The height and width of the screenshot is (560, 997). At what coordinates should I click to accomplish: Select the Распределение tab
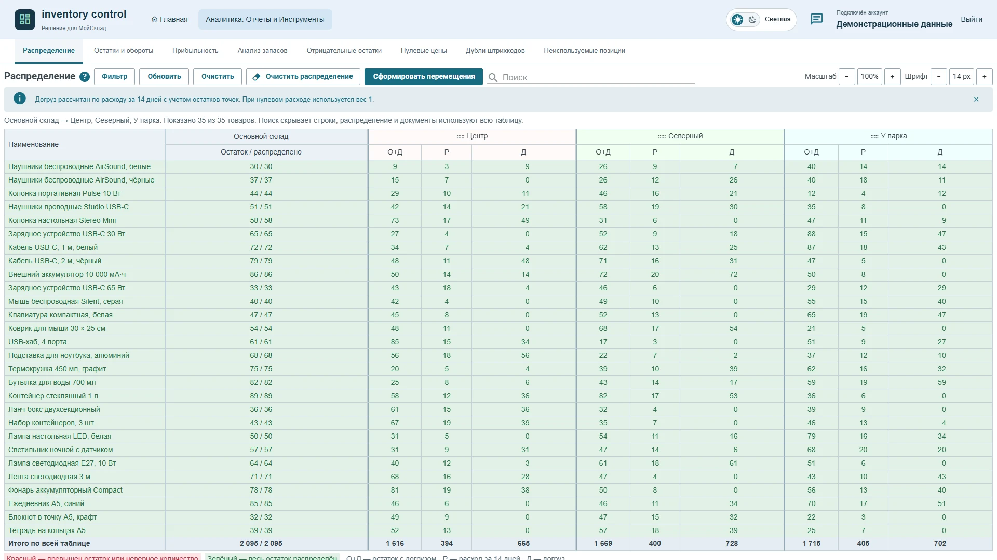coord(49,51)
